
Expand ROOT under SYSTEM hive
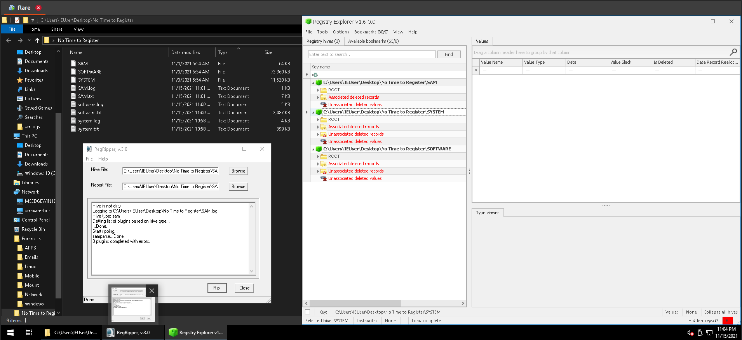coord(318,119)
